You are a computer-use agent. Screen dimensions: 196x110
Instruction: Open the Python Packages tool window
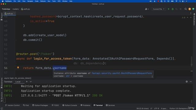[40, 105]
